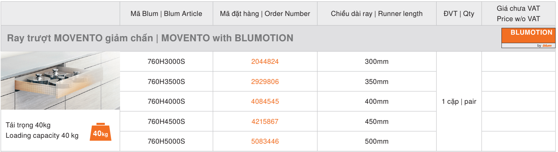This screenshot has width=558, height=152.
Task: Open order number 2044824 link
Action: point(265,61)
